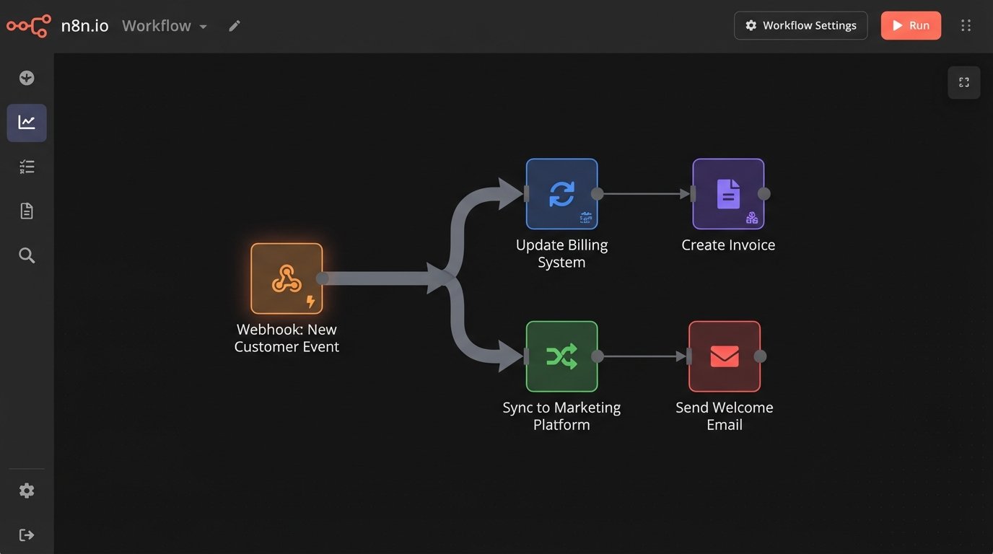Click the search icon in the sidebar
This screenshot has height=554, width=993.
coord(27,255)
